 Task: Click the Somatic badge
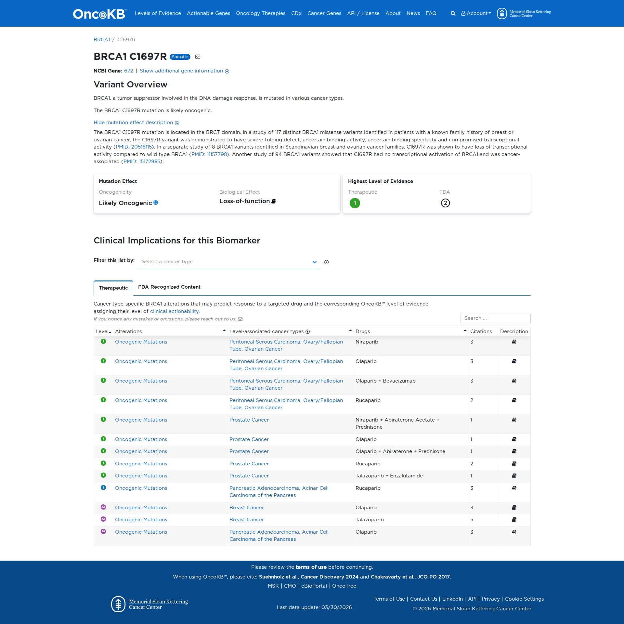click(180, 57)
